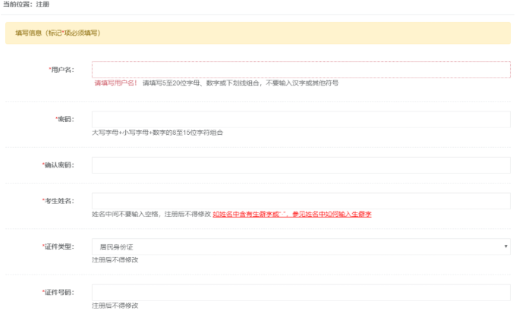The image size is (516, 317).
Task: Click the 用户名 username input field
Action: 300,69
